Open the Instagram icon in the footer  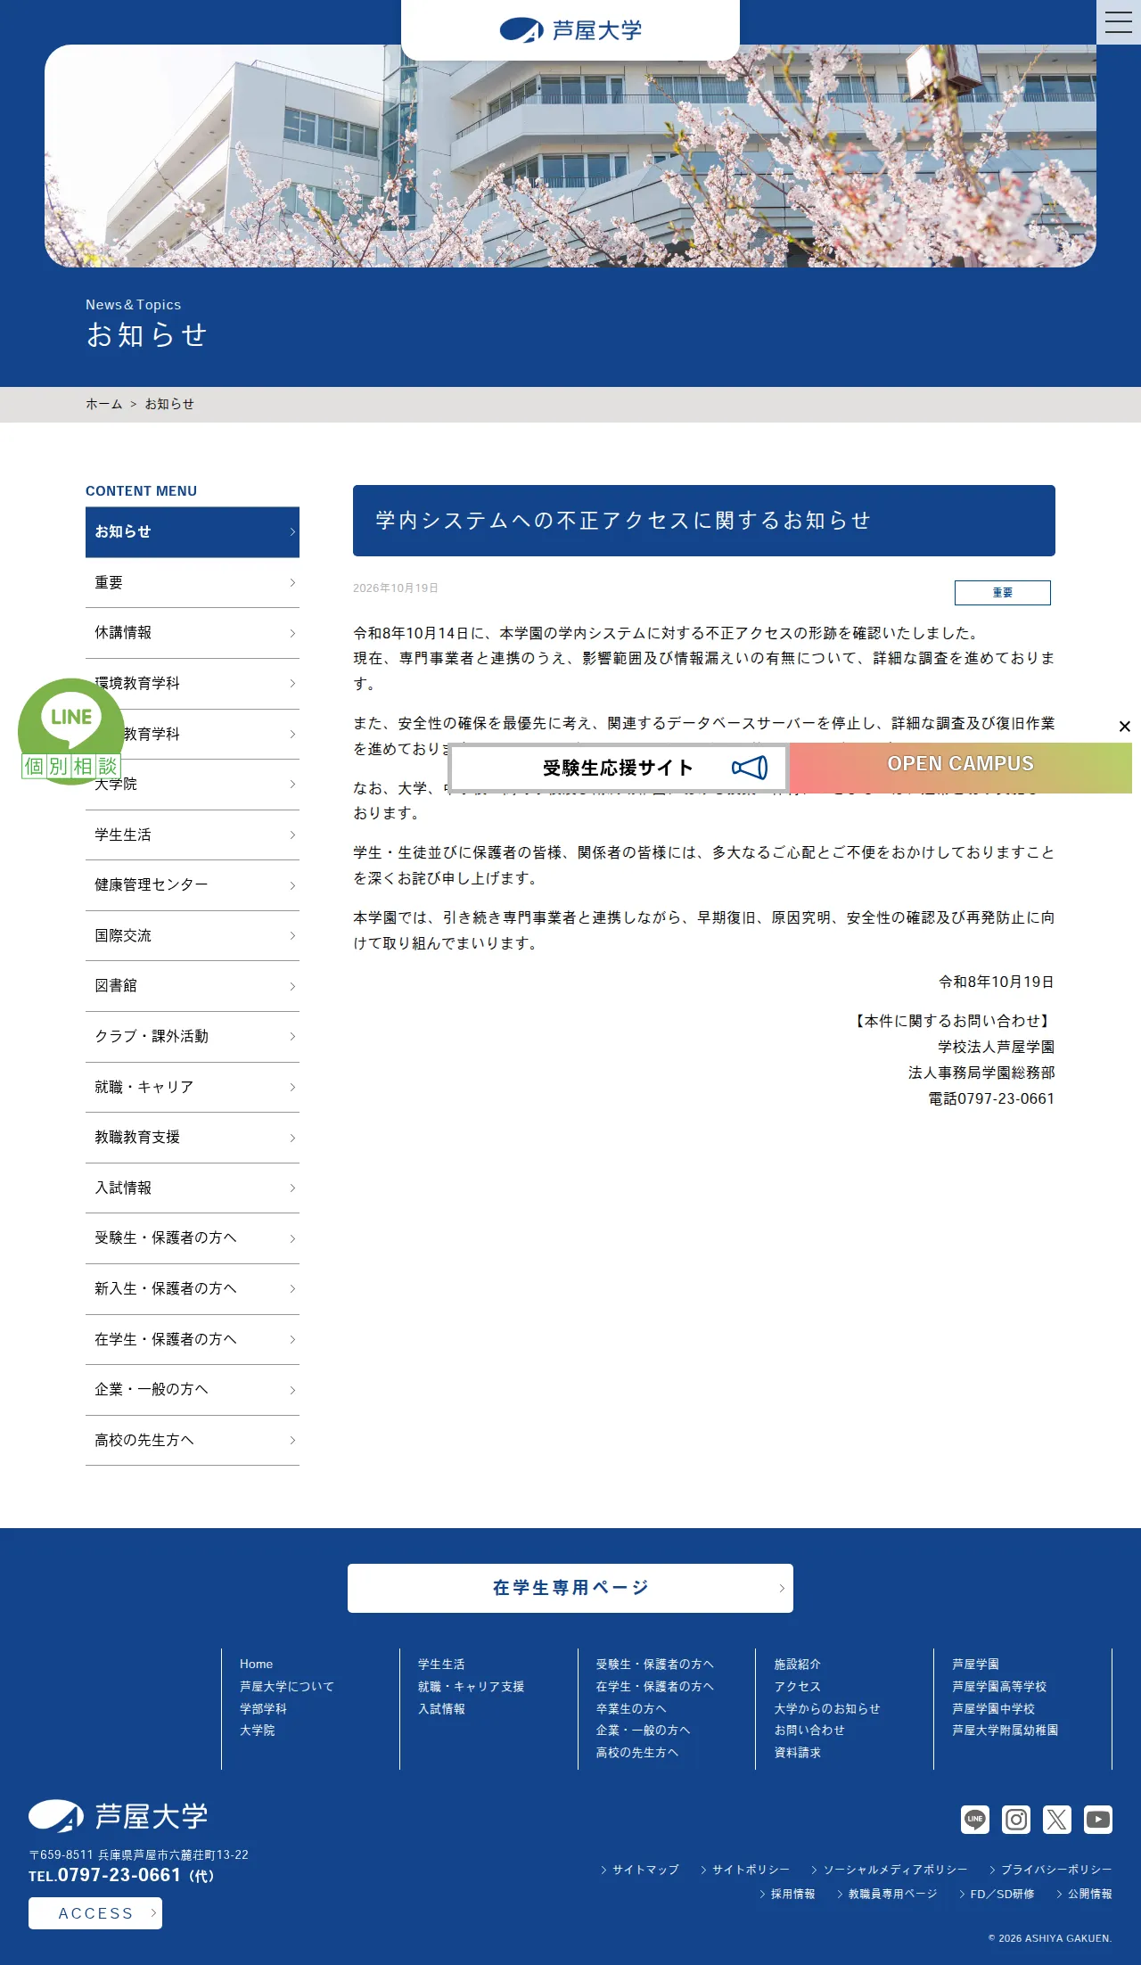[x=1016, y=1819]
